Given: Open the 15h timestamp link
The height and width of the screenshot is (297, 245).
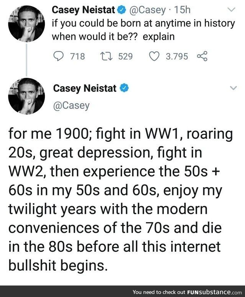Looking at the screenshot, I should 177,9.
